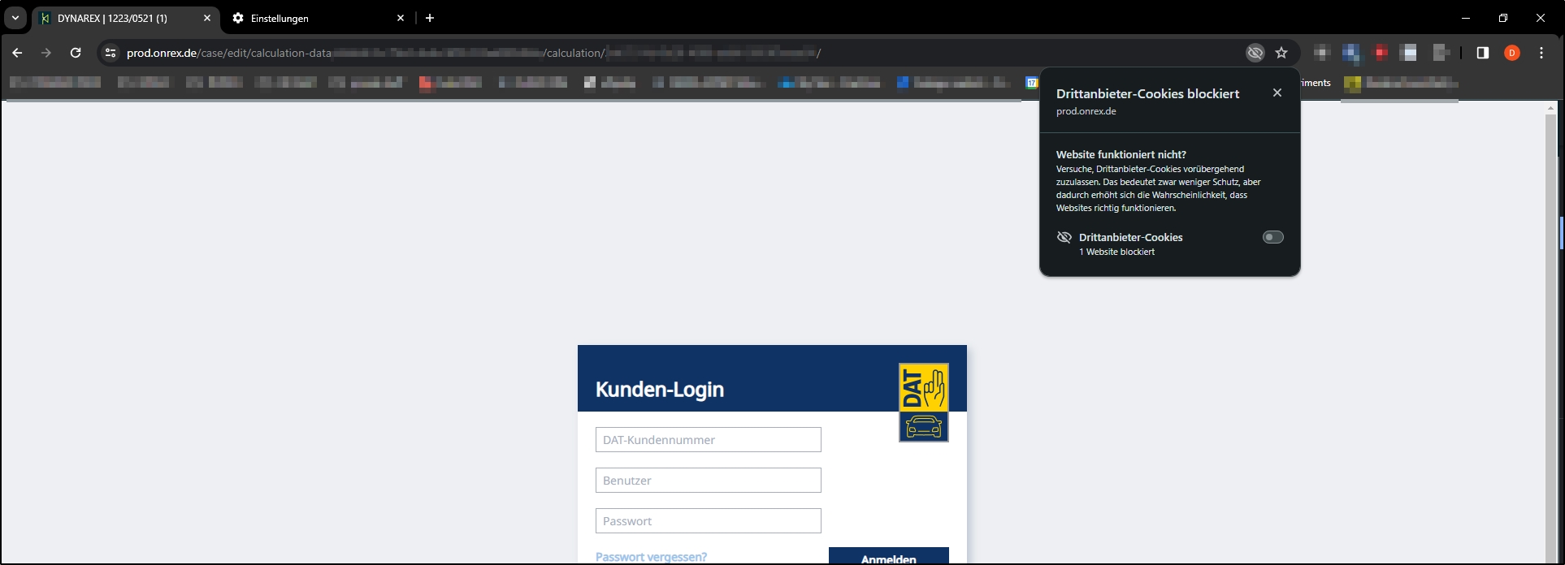The width and height of the screenshot is (1565, 565).
Task: Open the tab search dropdown
Action: (x=15, y=18)
